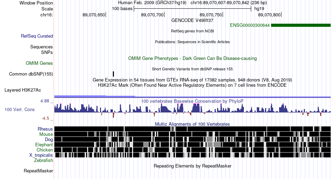Viewport: 331px width, 179px height.
Task: Click the Window Position label
Action: (x=36, y=3)
